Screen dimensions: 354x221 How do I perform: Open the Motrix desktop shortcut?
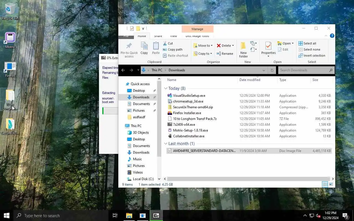pos(10,40)
